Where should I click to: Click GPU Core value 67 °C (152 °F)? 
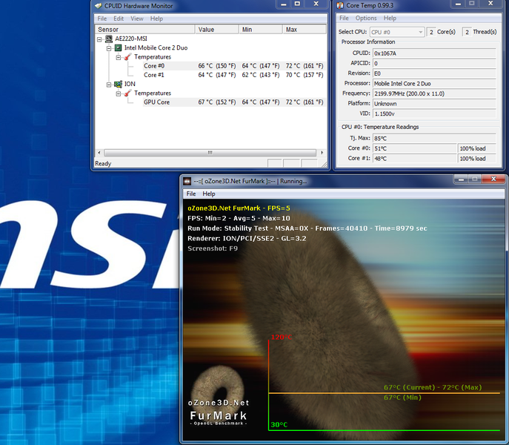tap(217, 102)
